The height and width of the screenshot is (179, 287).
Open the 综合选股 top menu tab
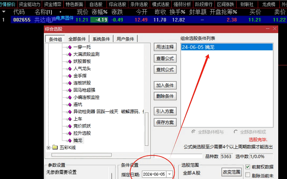[117, 4]
